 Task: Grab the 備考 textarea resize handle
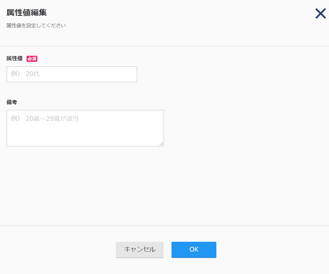pos(161,144)
